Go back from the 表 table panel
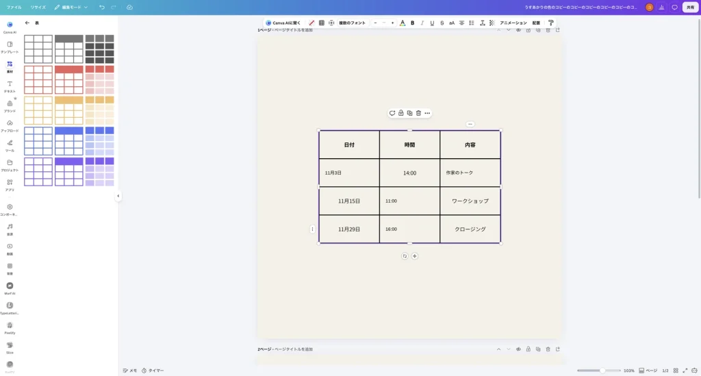The image size is (701, 376). click(27, 23)
